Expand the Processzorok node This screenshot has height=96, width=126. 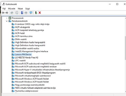tap(7, 18)
